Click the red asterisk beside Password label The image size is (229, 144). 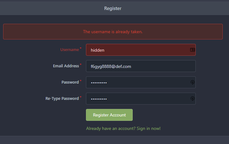click(x=81, y=80)
